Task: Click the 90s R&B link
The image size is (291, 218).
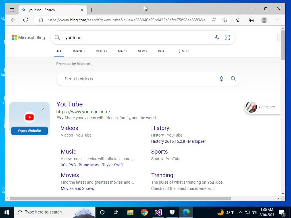Action: (68, 165)
